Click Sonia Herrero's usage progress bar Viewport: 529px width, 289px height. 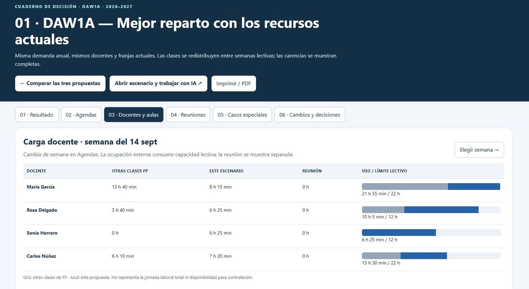431,233
